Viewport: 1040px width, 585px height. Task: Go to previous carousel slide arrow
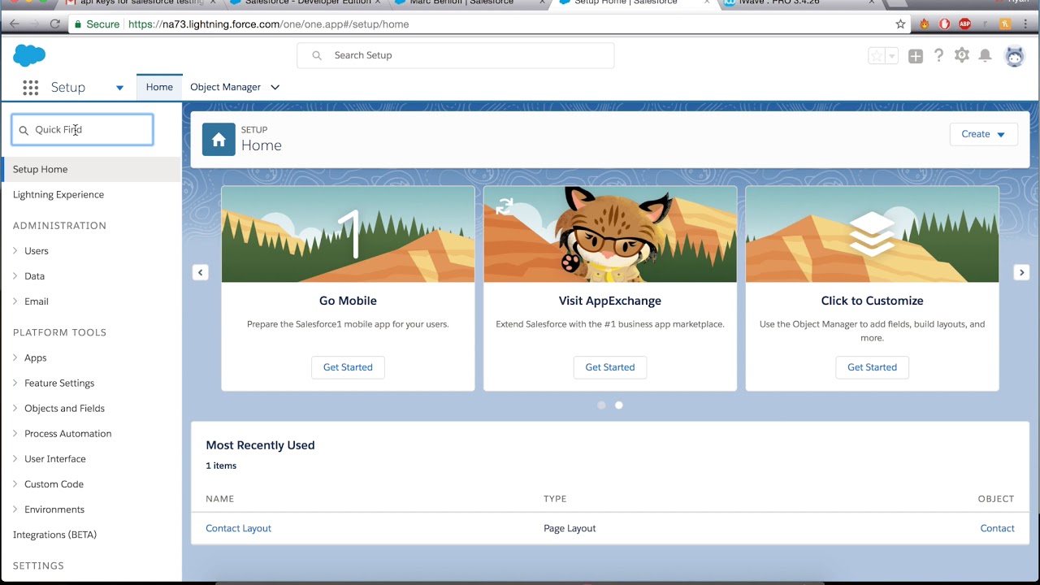point(200,272)
